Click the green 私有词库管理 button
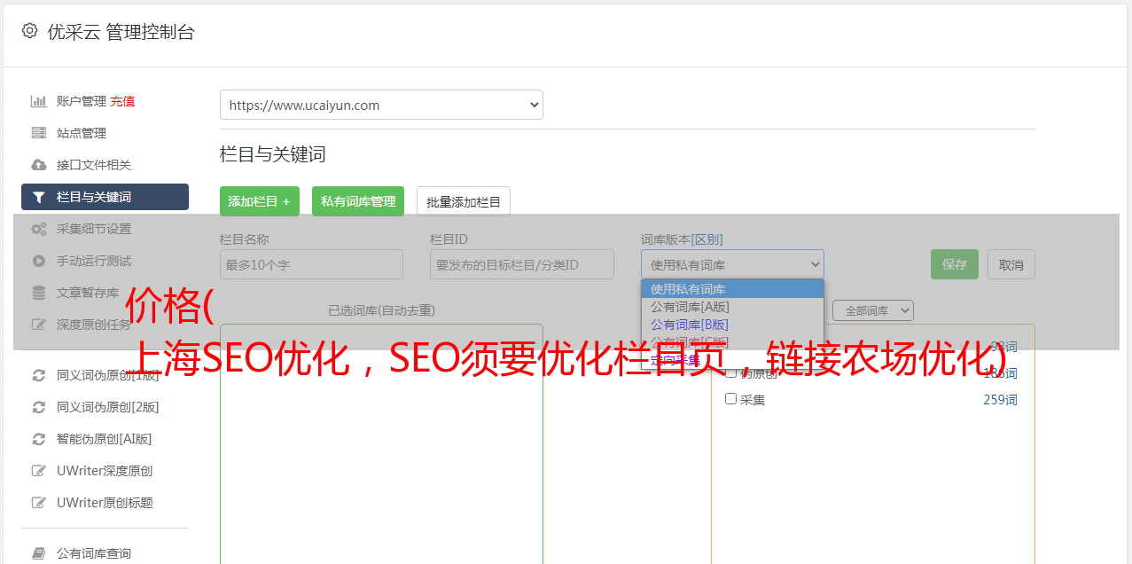This screenshot has height=564, width=1132. point(358,201)
